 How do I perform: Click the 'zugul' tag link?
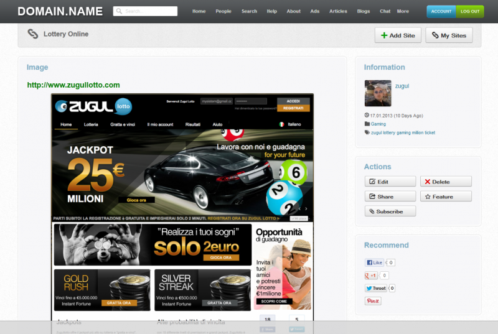tap(377, 132)
